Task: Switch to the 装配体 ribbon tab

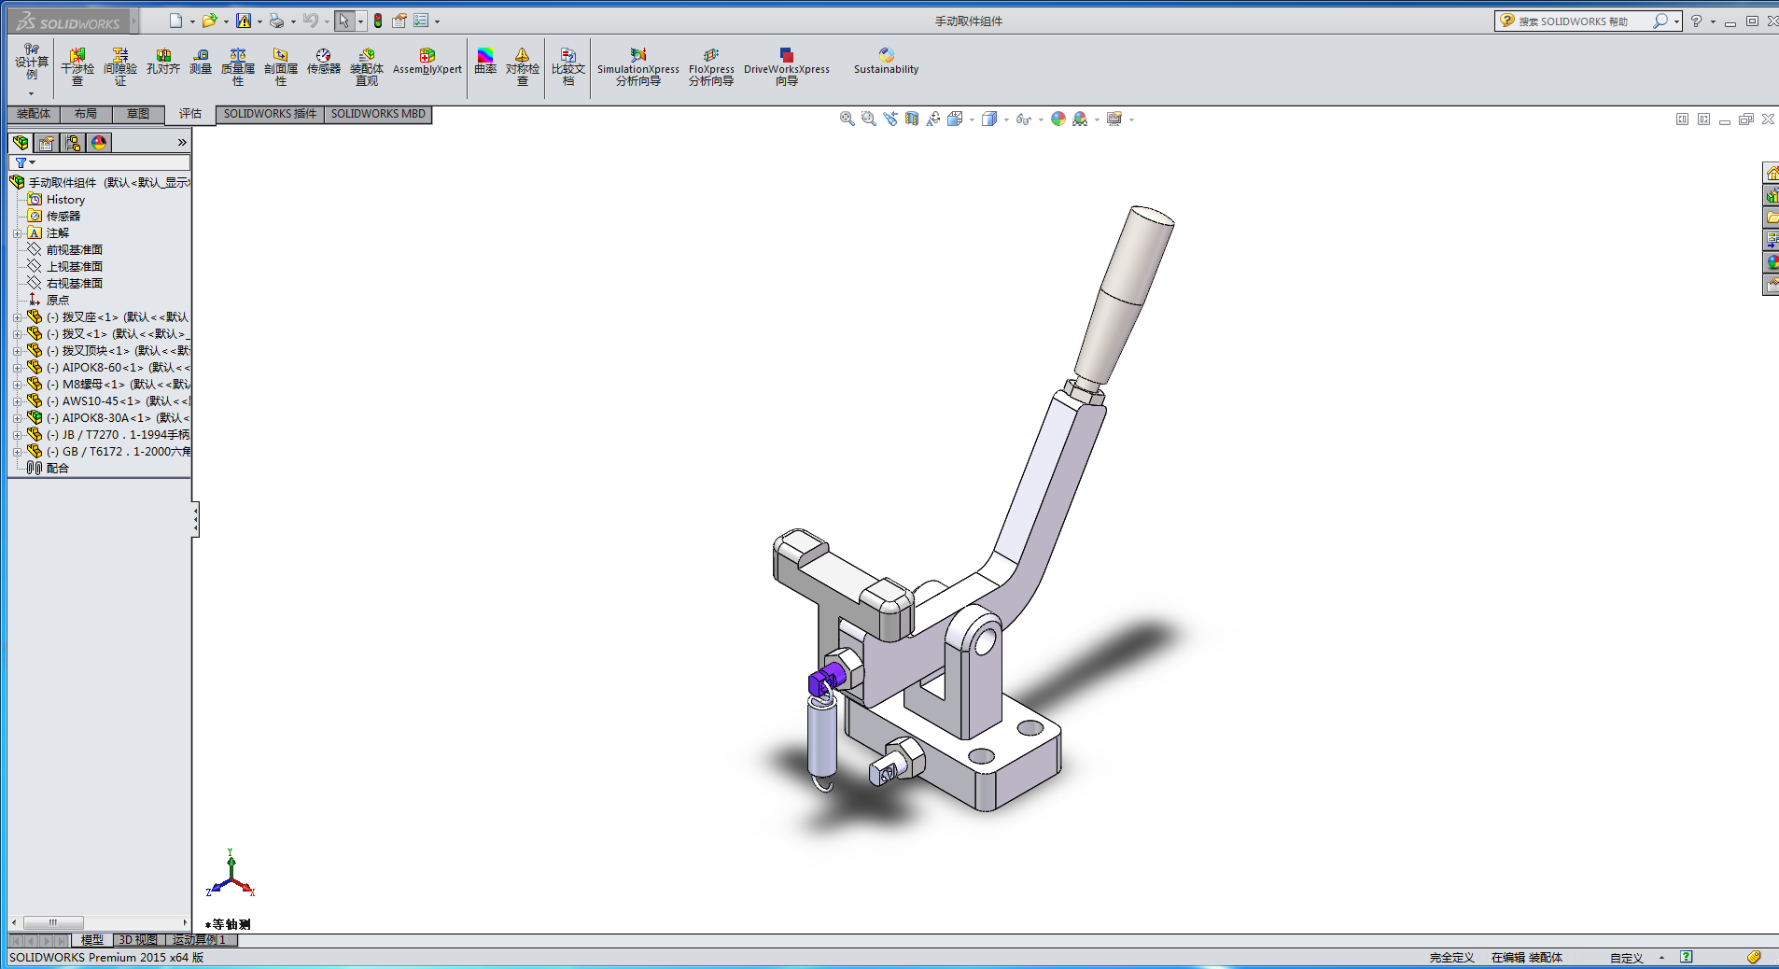Action: 34,114
